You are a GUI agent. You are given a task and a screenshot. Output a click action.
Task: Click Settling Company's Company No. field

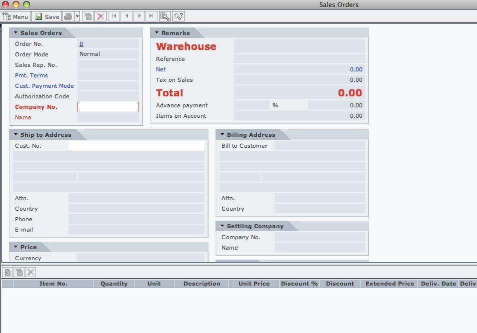pos(319,237)
